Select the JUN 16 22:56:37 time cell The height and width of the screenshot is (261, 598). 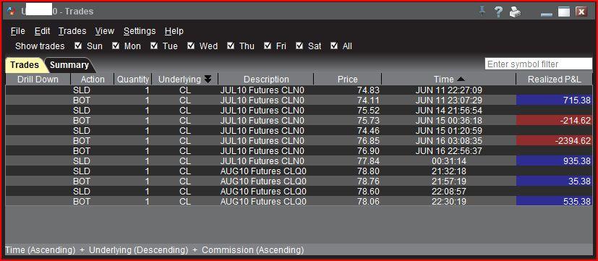click(448, 150)
